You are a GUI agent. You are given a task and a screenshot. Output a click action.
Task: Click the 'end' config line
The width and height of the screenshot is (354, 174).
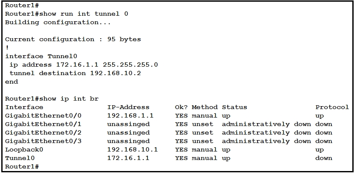(11, 81)
